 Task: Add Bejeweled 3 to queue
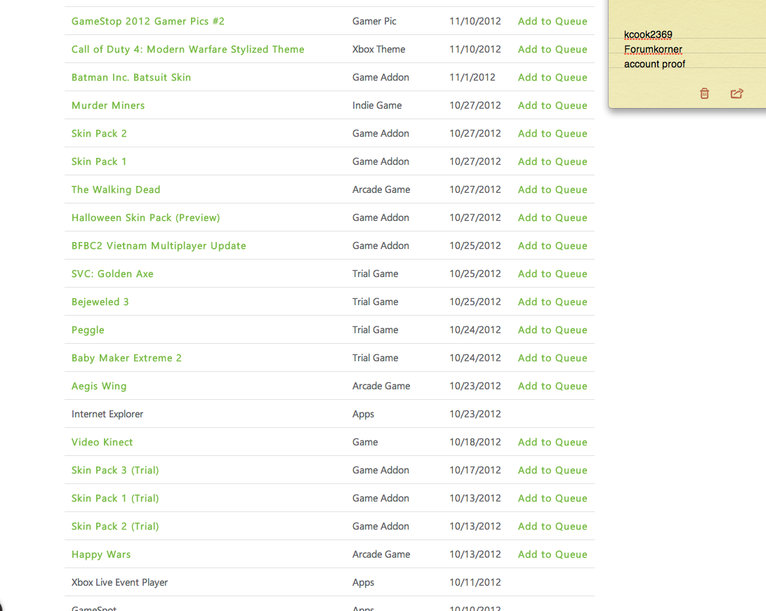(x=553, y=302)
